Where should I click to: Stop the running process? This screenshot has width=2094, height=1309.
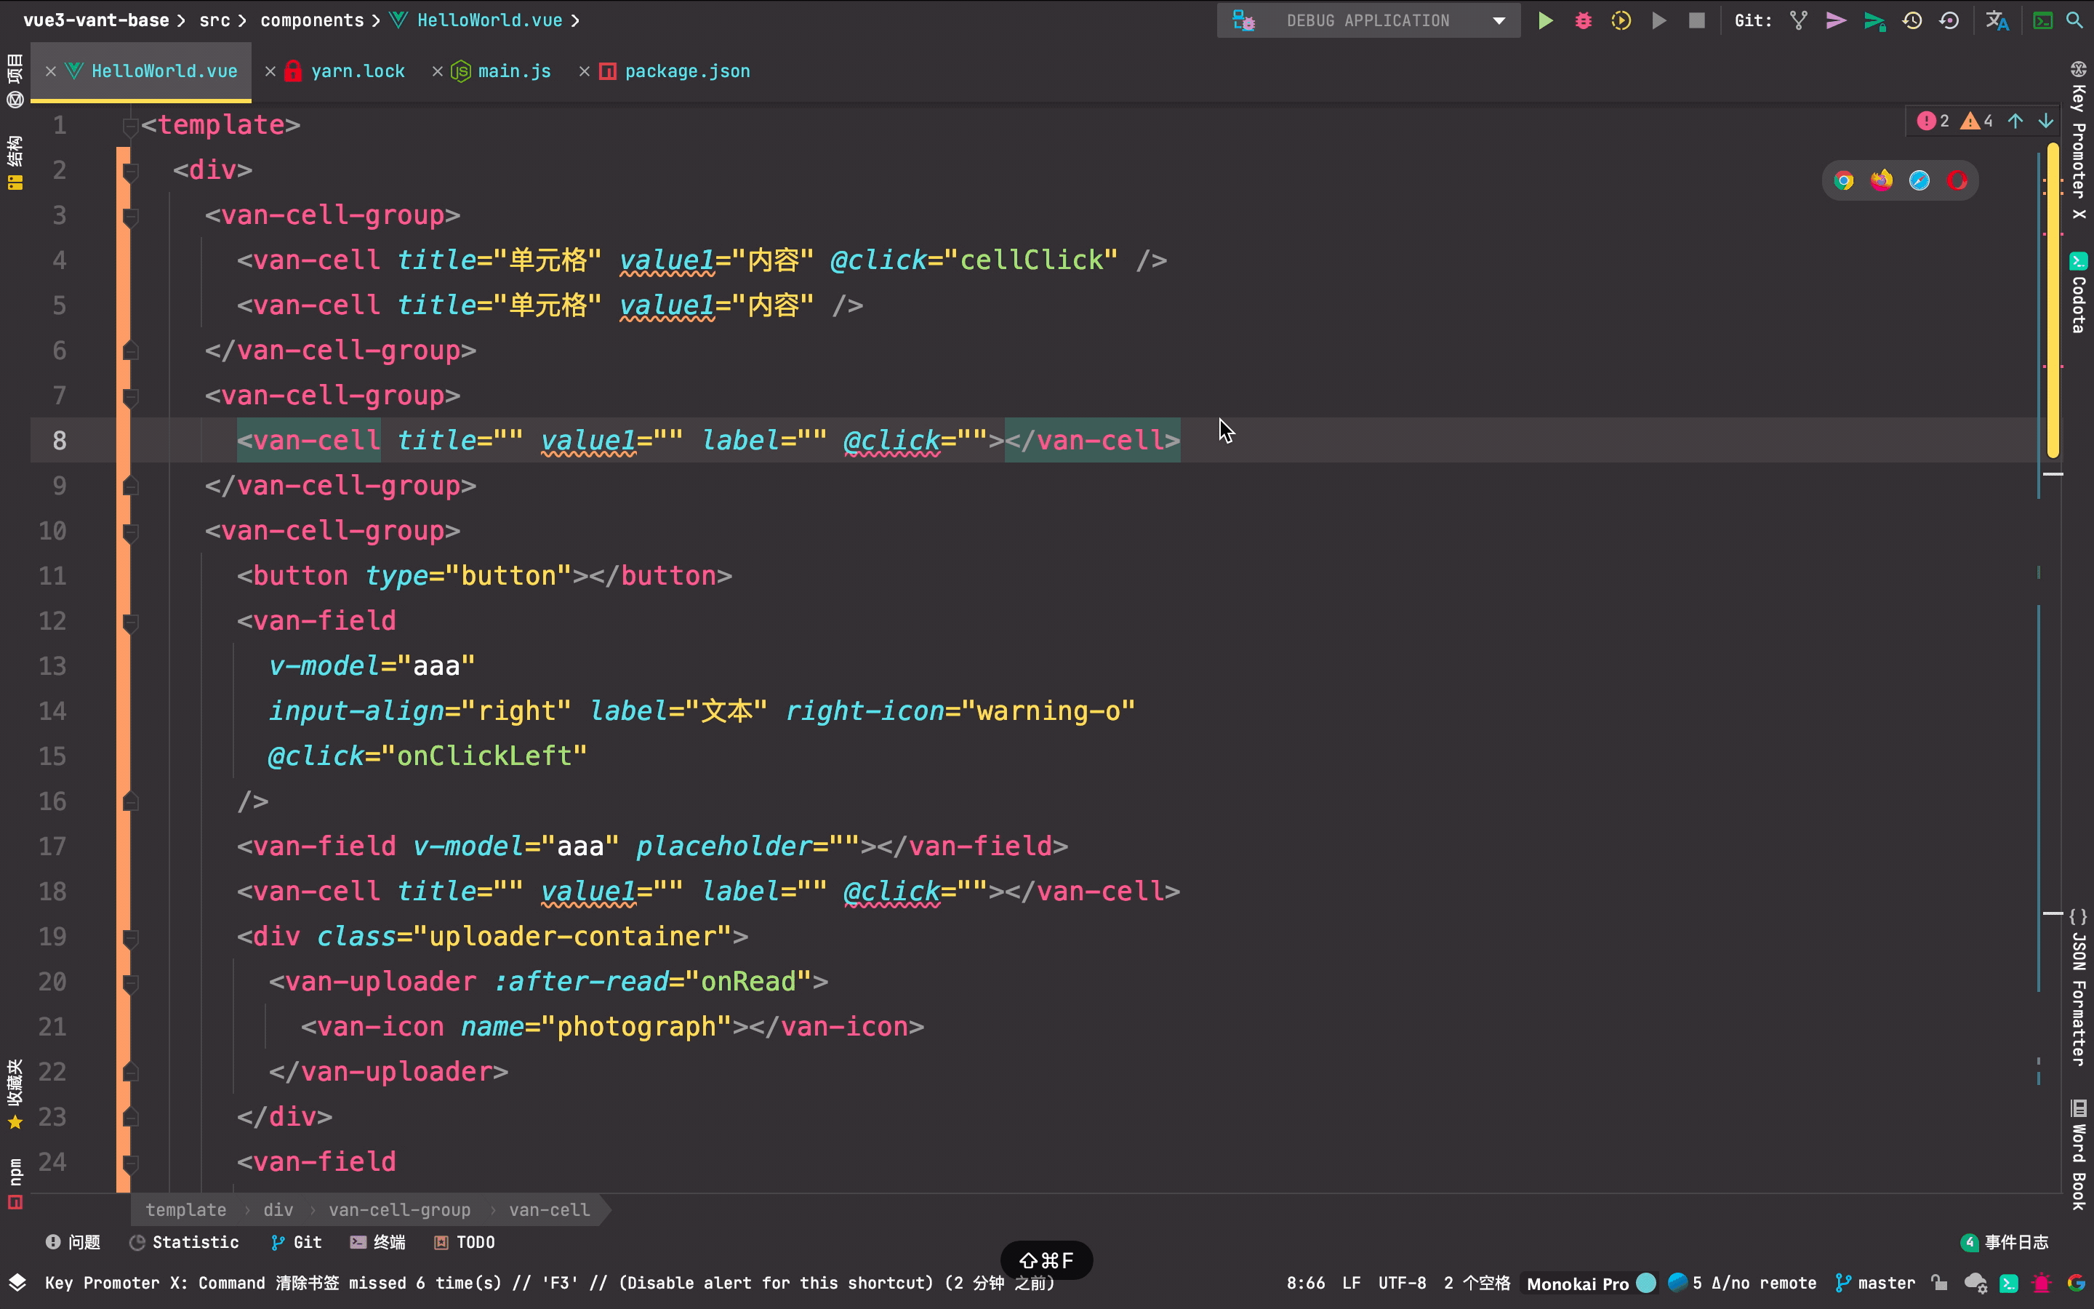point(1696,21)
